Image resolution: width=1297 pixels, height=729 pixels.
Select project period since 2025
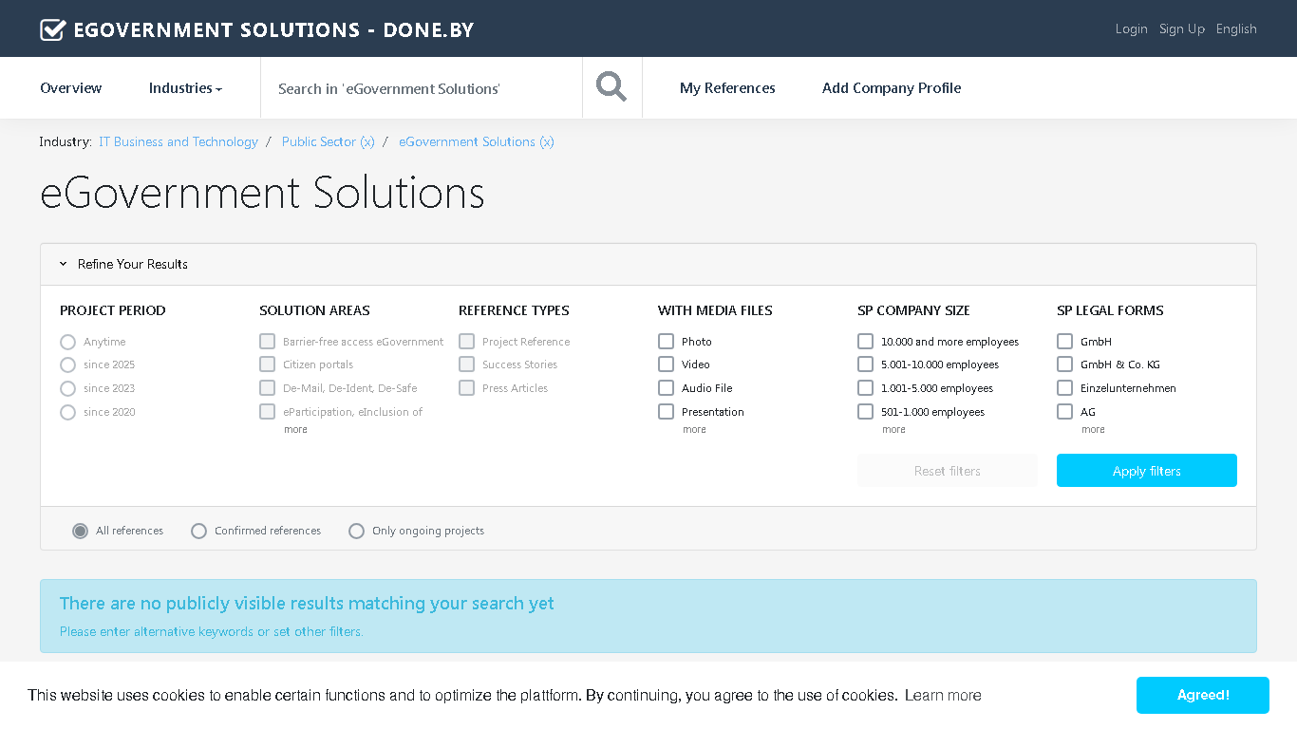[x=67, y=365]
